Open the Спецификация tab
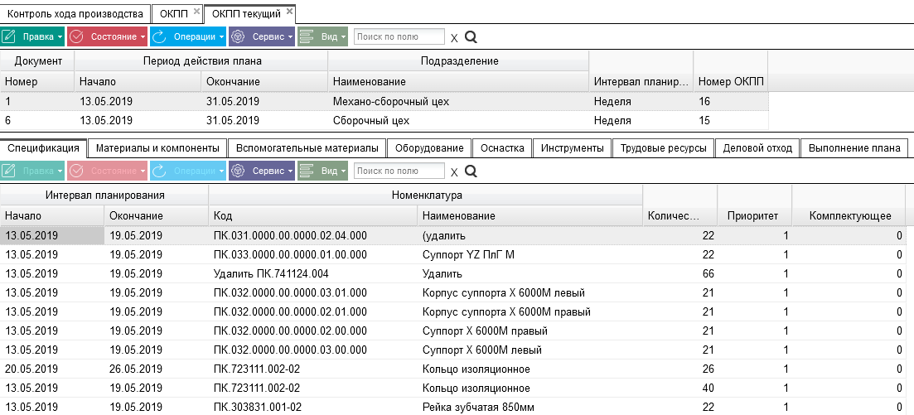The image size is (914, 415). [x=44, y=148]
